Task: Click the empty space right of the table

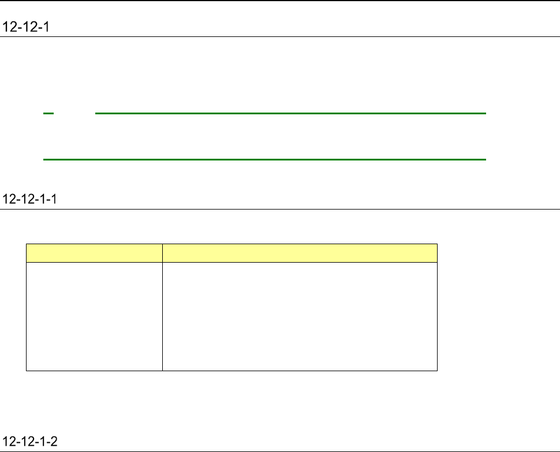Action: (x=496, y=306)
